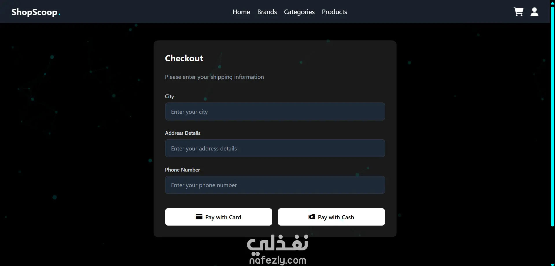This screenshot has width=555, height=266.
Task: Click the scrollbar up arrow
Action: coord(552,3)
